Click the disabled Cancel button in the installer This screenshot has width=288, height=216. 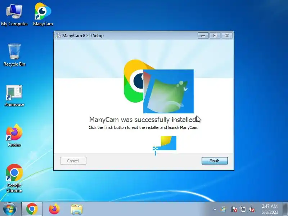pyautogui.click(x=73, y=161)
